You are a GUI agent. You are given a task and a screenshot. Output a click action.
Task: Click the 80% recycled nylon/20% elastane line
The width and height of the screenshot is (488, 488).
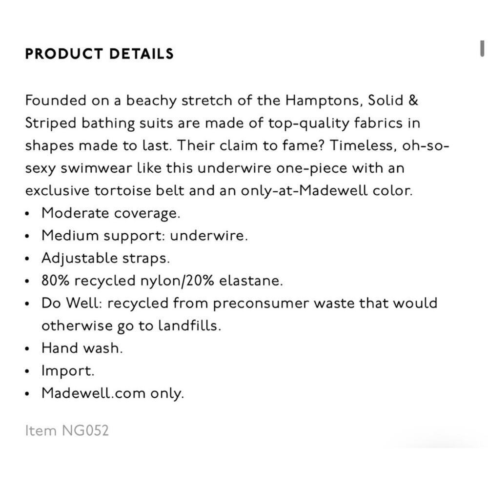(x=162, y=281)
